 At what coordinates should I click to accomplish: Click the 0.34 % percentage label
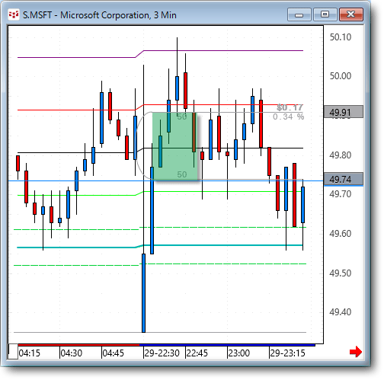(288, 117)
